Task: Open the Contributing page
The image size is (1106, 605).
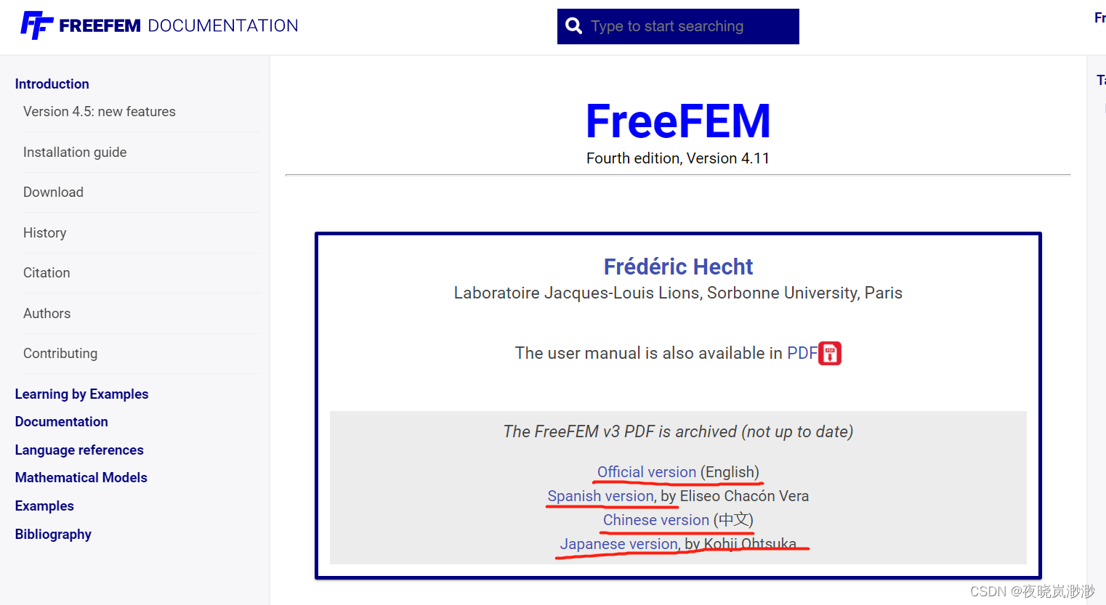Action: [60, 353]
